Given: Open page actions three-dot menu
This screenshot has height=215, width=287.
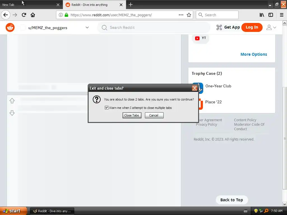Looking at the screenshot, I should 181,15.
